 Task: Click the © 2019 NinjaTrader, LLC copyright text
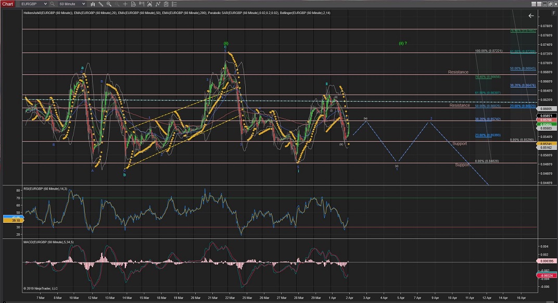(41, 288)
